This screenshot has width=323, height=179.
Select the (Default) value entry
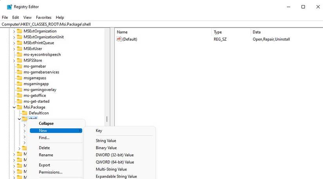coord(130,39)
